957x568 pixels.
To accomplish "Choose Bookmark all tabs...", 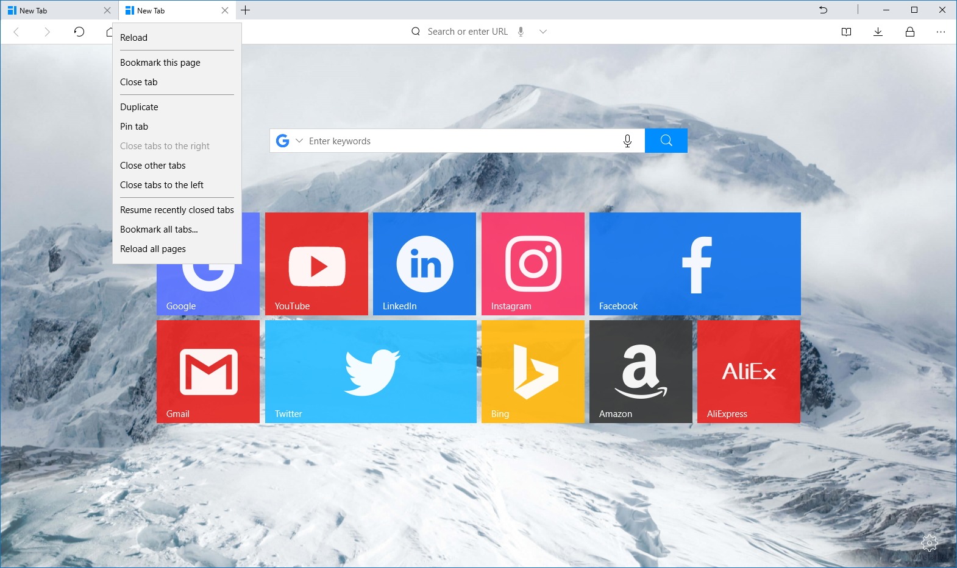I will (x=177, y=230).
